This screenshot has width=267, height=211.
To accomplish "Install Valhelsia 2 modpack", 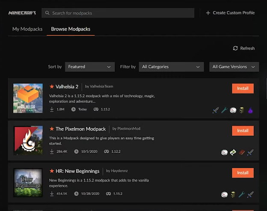I will [243, 89].
